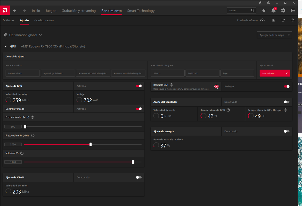Select the Ajuste subtab

24,20
